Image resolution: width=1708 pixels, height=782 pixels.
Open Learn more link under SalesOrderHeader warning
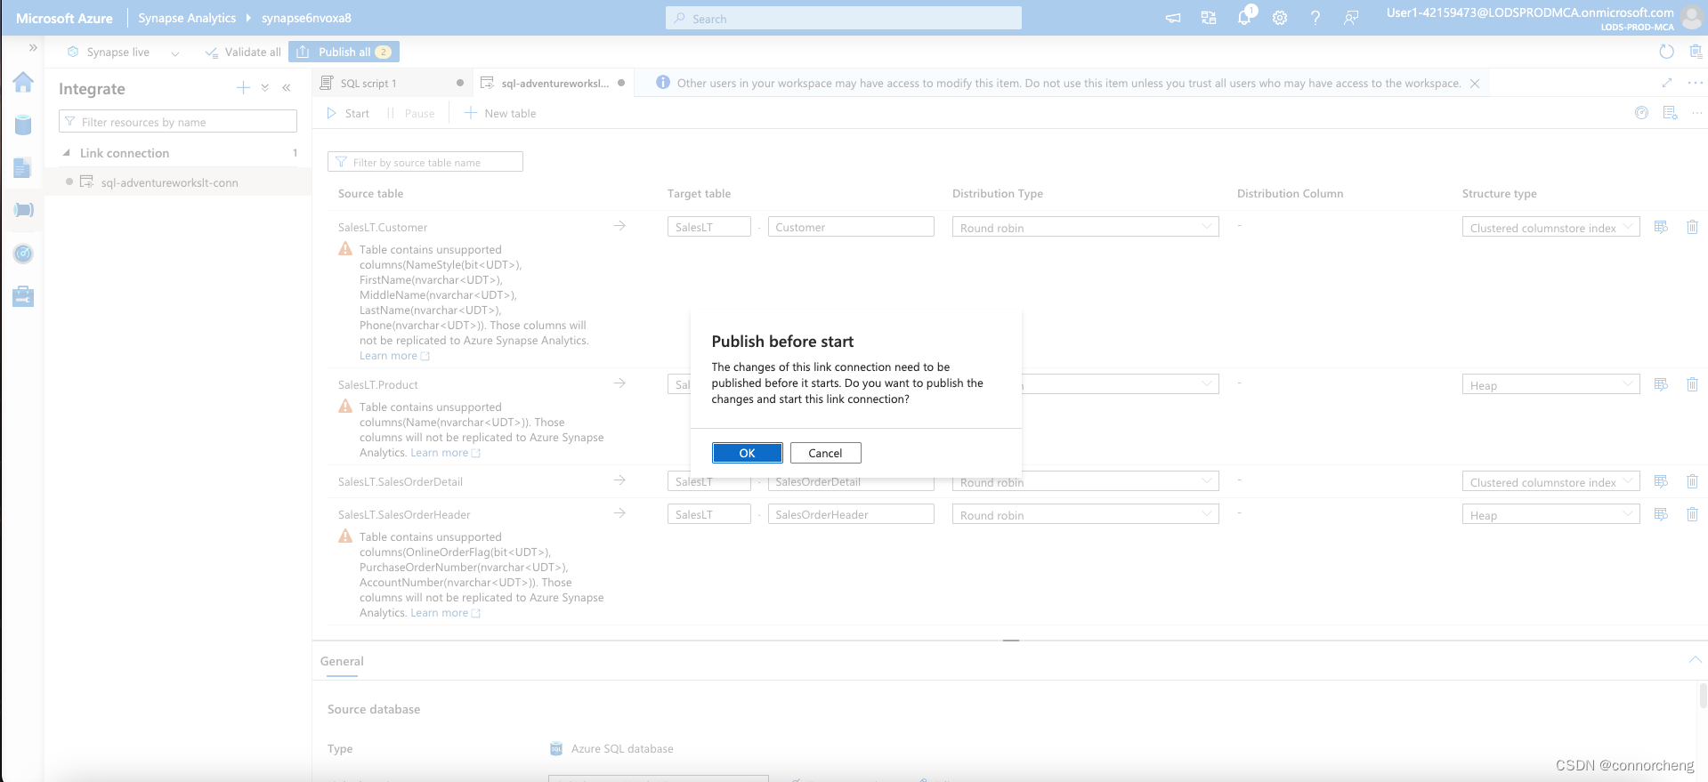tap(445, 613)
